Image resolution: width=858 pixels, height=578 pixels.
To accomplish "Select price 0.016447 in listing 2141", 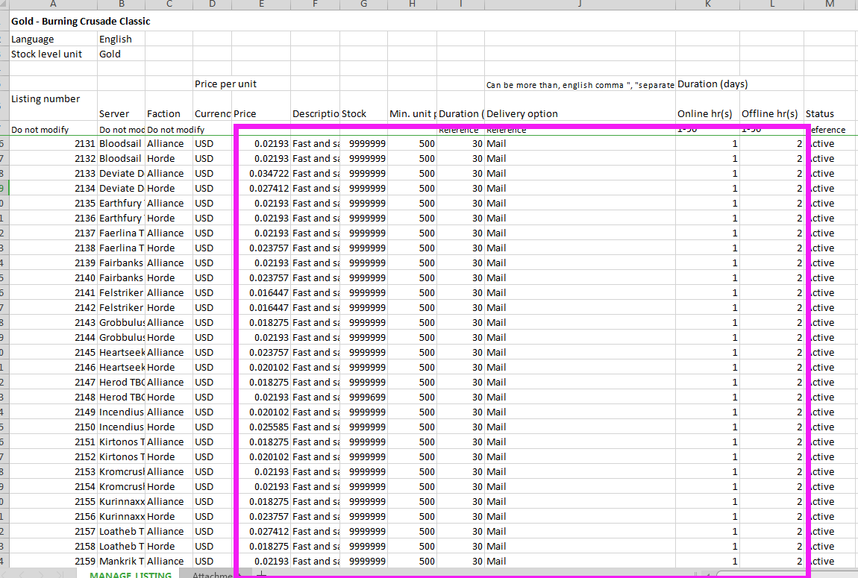I will (x=261, y=292).
